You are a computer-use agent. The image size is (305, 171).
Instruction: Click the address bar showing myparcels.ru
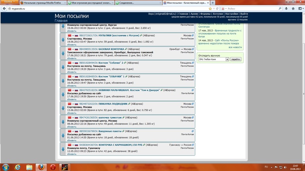point(109,9)
